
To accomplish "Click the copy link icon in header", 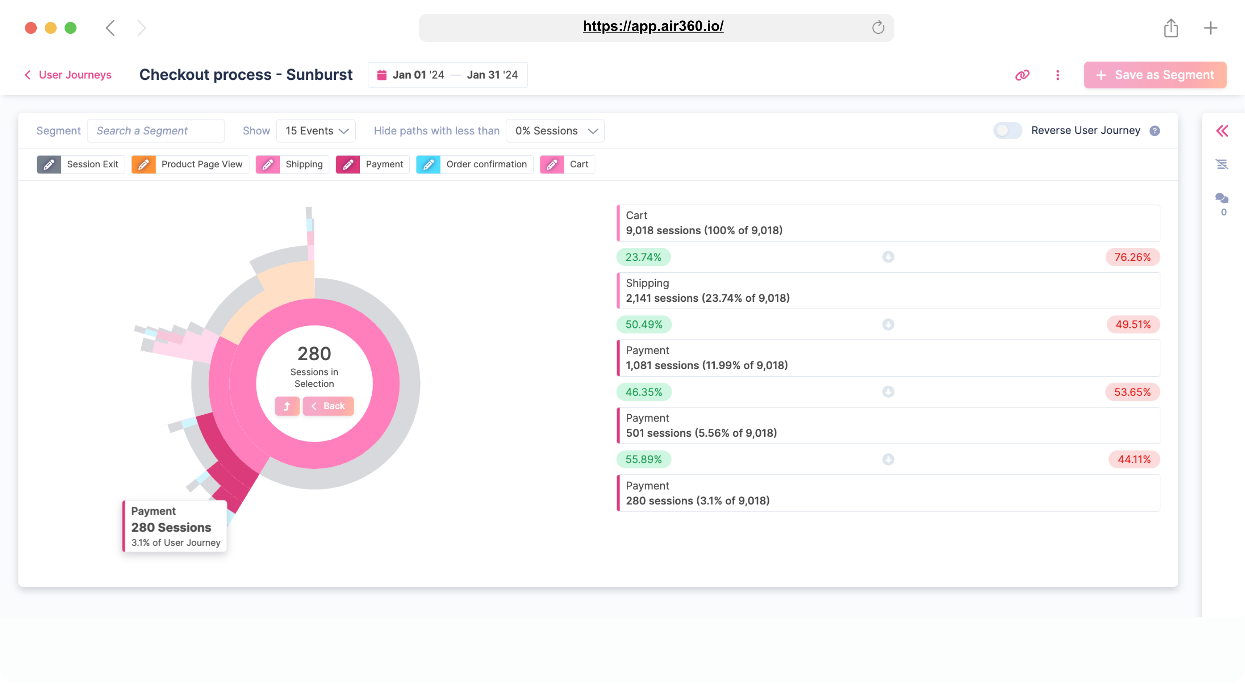I will (x=1022, y=75).
